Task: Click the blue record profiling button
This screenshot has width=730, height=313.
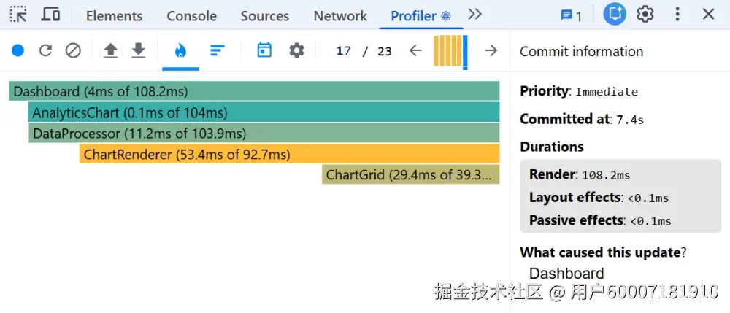Action: 18,50
